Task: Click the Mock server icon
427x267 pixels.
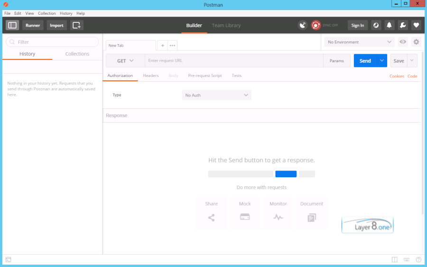Action: click(x=245, y=217)
